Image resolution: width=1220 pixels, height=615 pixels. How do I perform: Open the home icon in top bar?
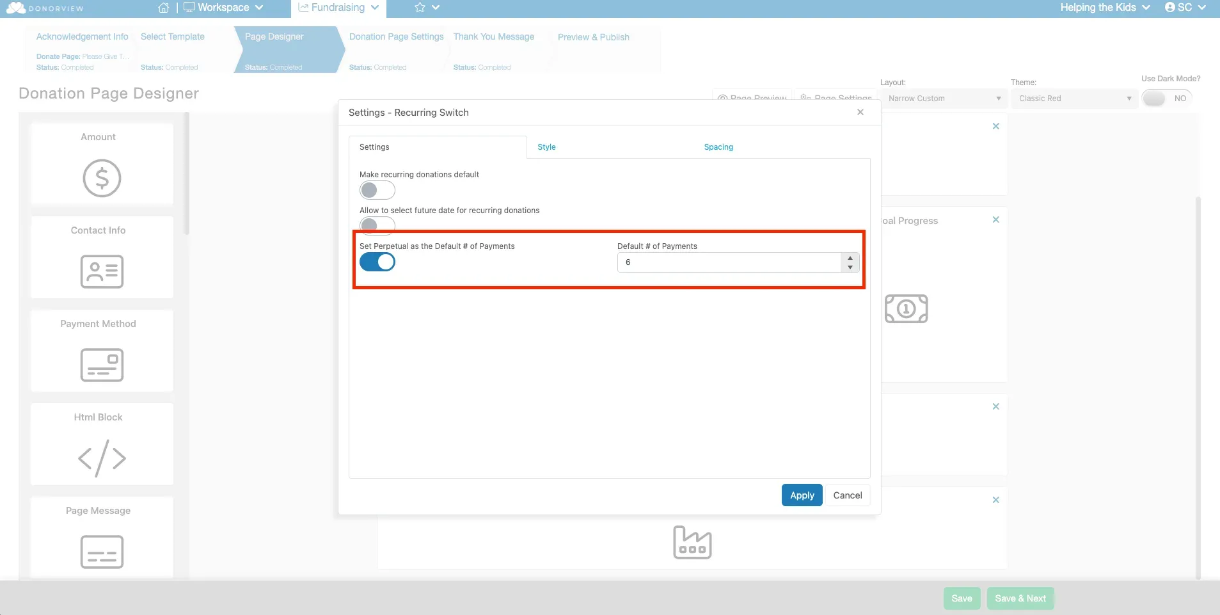coord(164,8)
